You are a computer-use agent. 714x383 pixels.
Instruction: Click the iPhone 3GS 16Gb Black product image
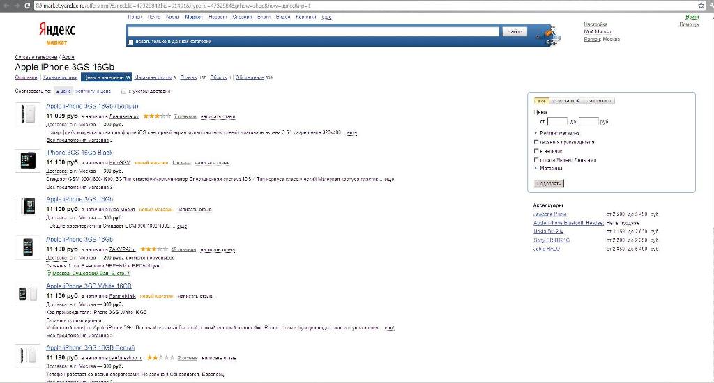pos(29,161)
